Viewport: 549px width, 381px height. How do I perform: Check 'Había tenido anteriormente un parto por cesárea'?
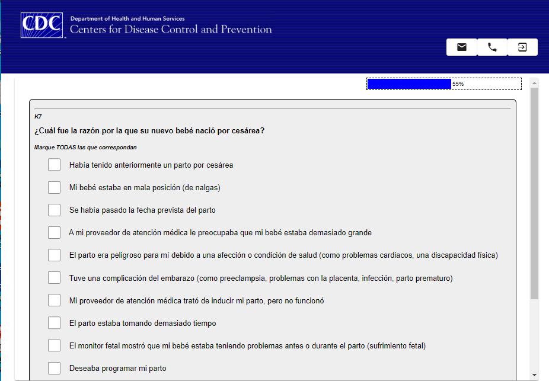click(55, 165)
